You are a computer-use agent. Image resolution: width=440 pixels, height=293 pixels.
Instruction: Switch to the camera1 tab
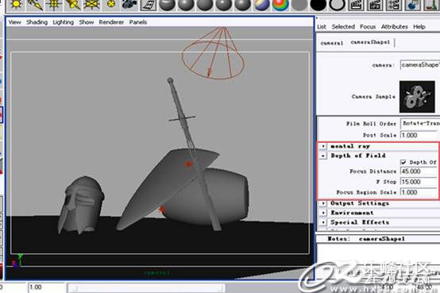(x=332, y=43)
